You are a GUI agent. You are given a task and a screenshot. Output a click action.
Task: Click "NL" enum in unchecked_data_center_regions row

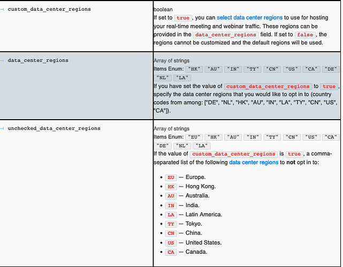coord(182,146)
